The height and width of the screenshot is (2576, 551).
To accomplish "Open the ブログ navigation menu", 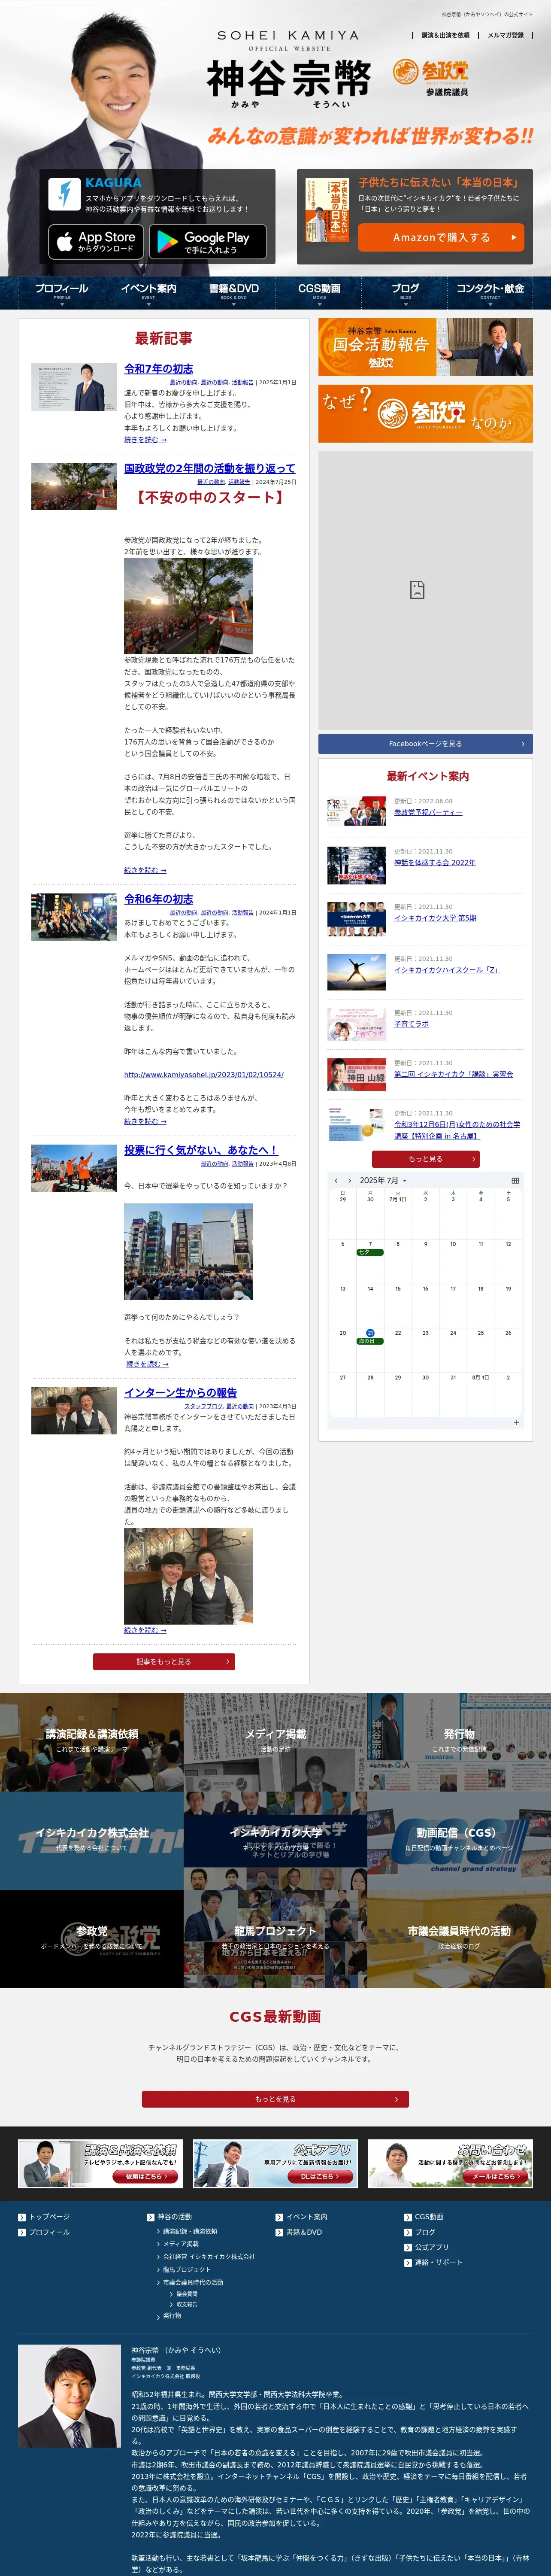I will tap(405, 292).
